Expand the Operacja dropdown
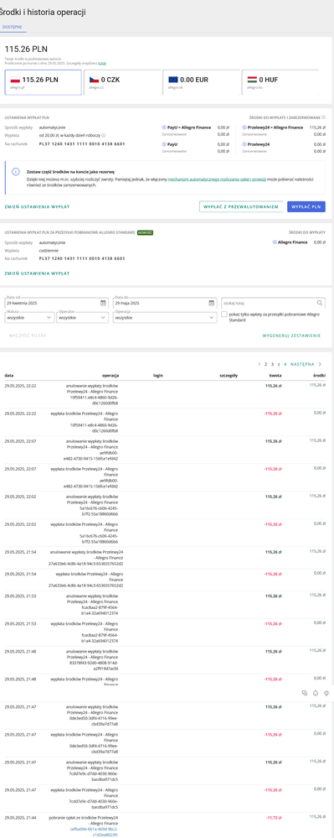 click(x=164, y=317)
